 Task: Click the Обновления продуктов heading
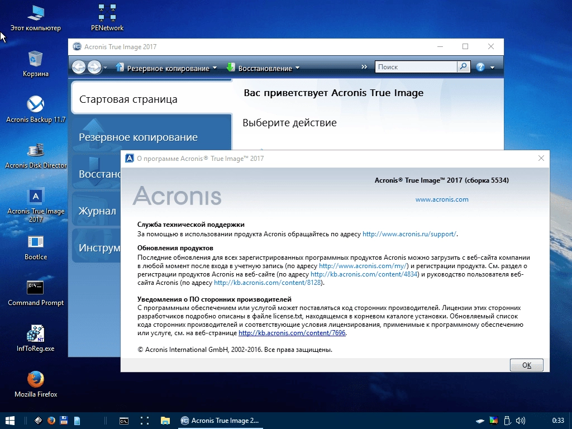tap(175, 248)
